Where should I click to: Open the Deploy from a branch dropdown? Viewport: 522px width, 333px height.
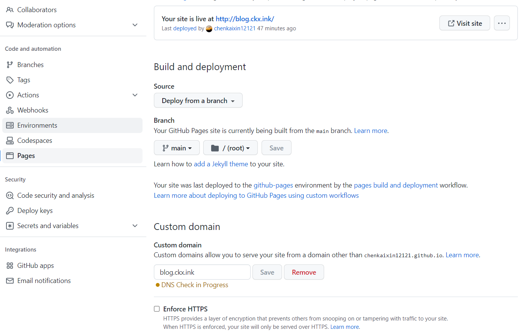pos(198,100)
